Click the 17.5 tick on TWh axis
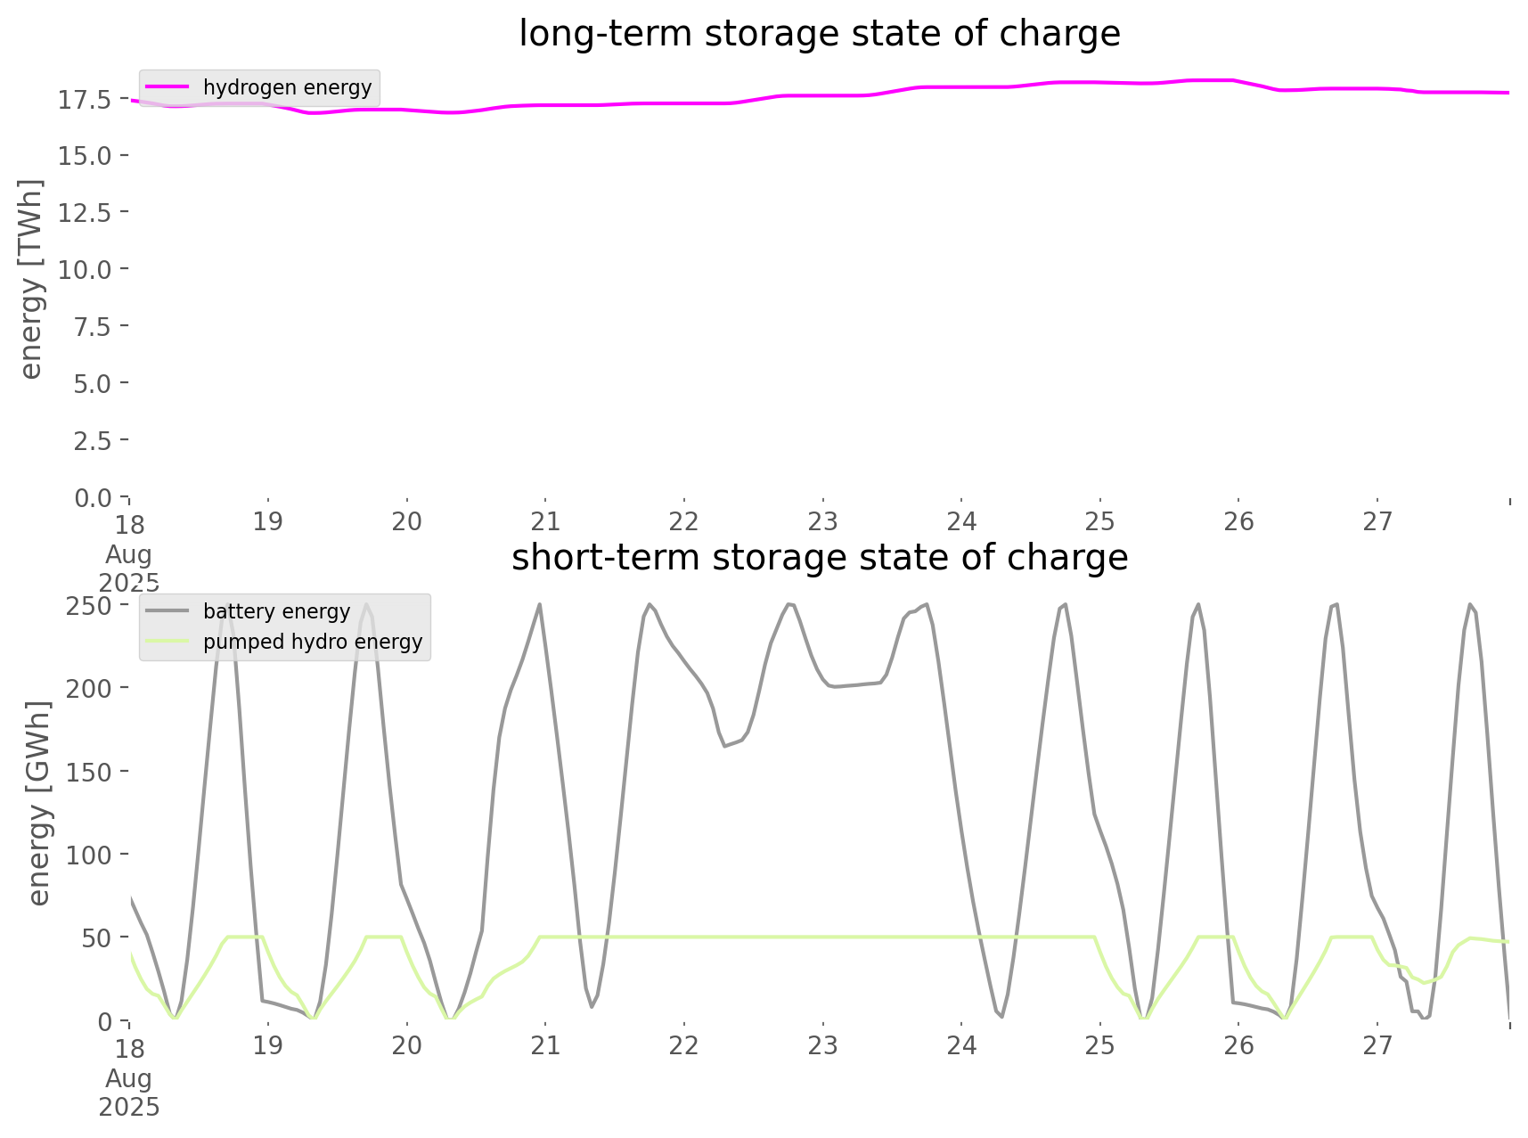Screen dimensions: 1528x1138 coord(85,99)
